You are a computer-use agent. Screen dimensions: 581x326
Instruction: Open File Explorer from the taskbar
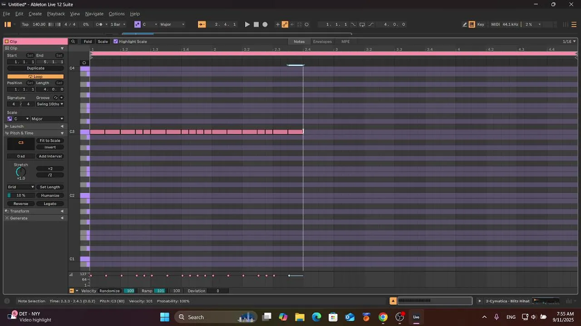point(300,317)
